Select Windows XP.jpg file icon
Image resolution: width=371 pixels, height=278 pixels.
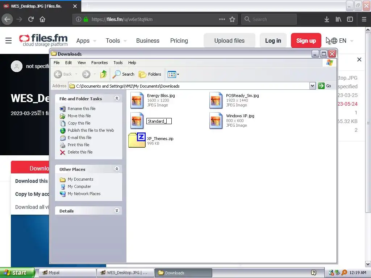(x=216, y=121)
